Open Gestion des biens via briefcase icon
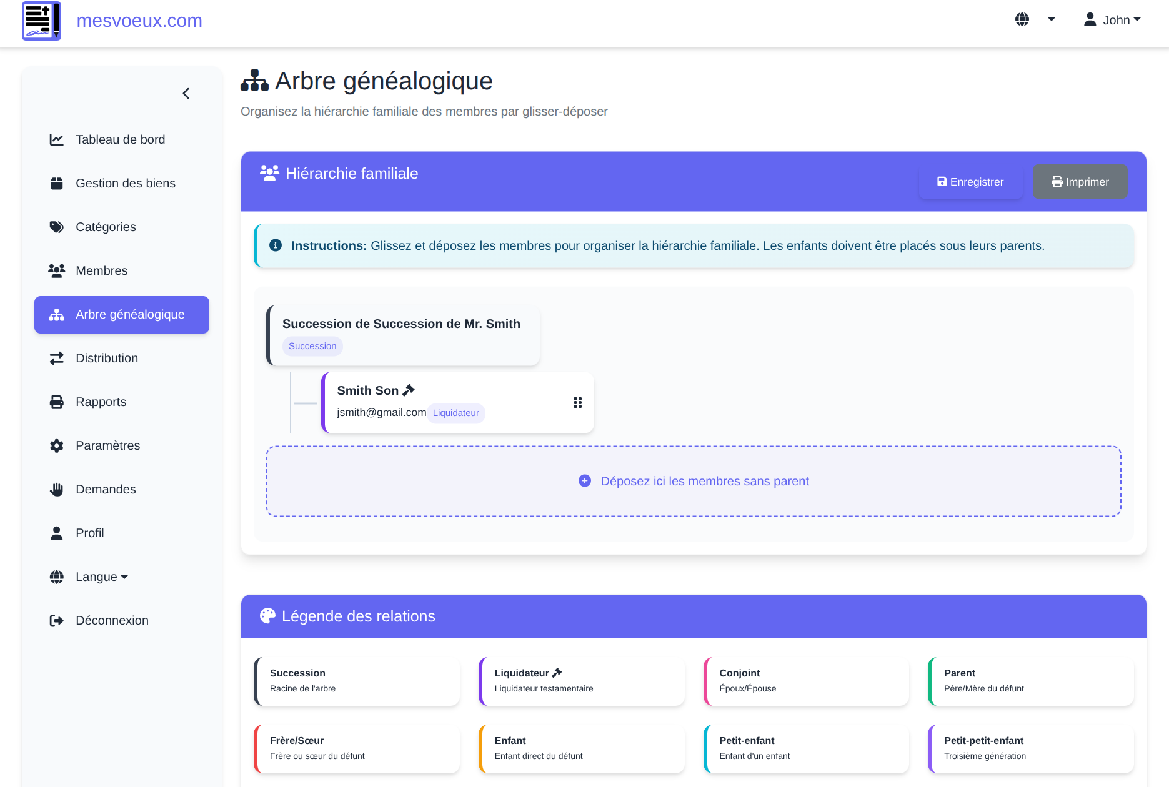 [57, 183]
